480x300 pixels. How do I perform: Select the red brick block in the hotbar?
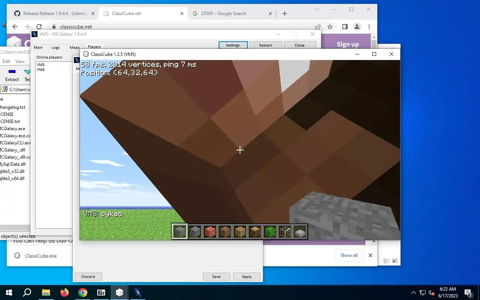pyautogui.click(x=210, y=232)
